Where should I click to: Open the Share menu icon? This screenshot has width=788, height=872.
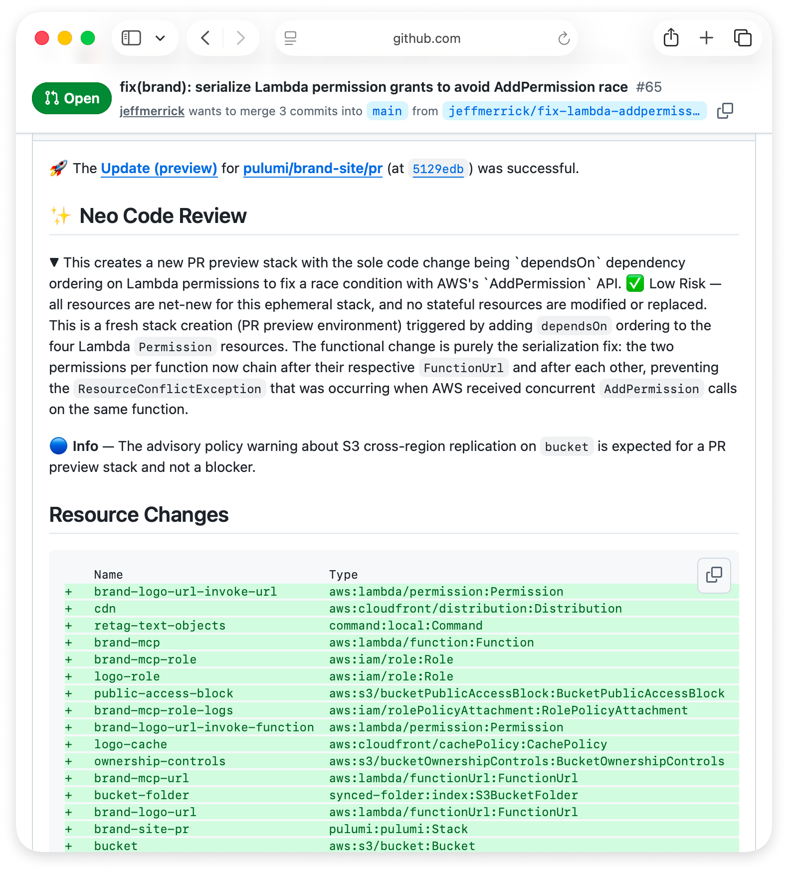tap(671, 38)
